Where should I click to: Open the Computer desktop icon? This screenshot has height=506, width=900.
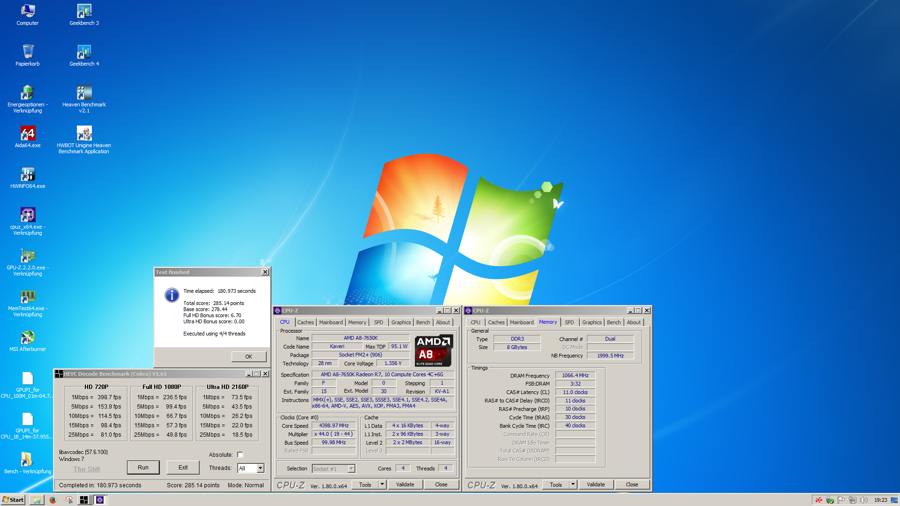tap(28, 15)
